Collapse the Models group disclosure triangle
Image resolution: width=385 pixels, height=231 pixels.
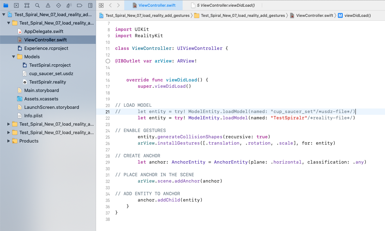coord(14,57)
